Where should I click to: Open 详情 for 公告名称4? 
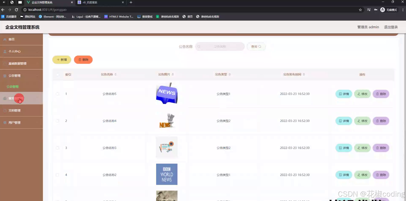pos(344,121)
